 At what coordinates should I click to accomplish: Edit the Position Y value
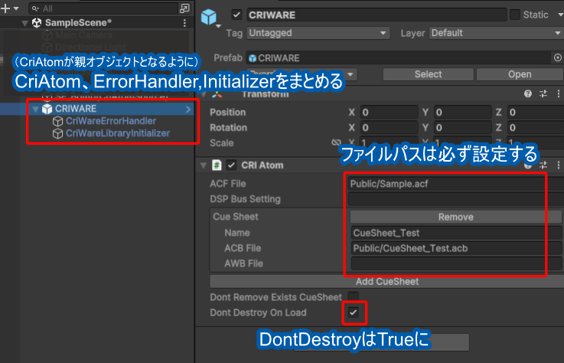(462, 113)
